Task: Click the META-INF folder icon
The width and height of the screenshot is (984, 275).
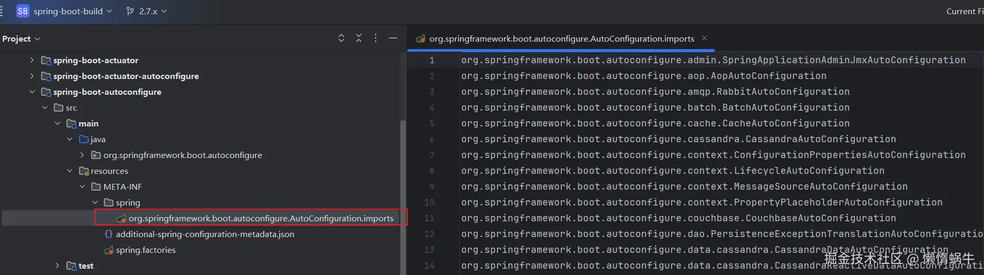Action: 96,186
